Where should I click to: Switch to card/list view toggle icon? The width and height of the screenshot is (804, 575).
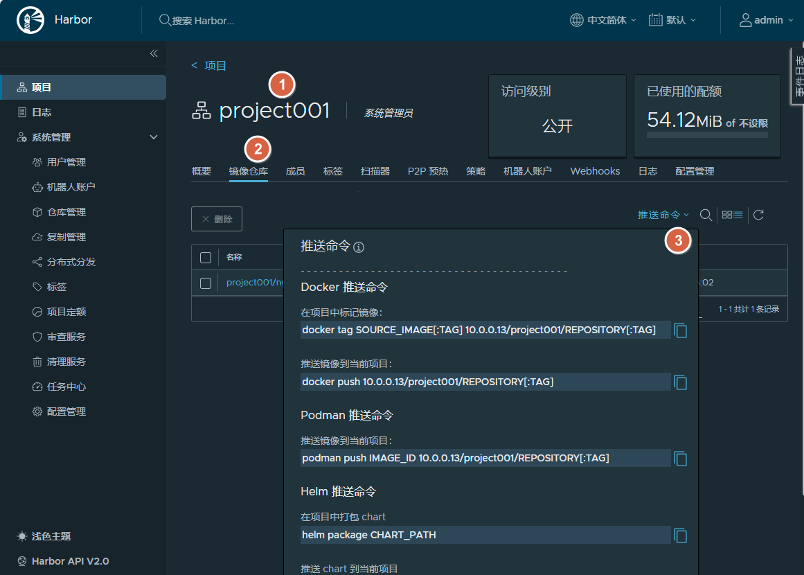(x=732, y=215)
